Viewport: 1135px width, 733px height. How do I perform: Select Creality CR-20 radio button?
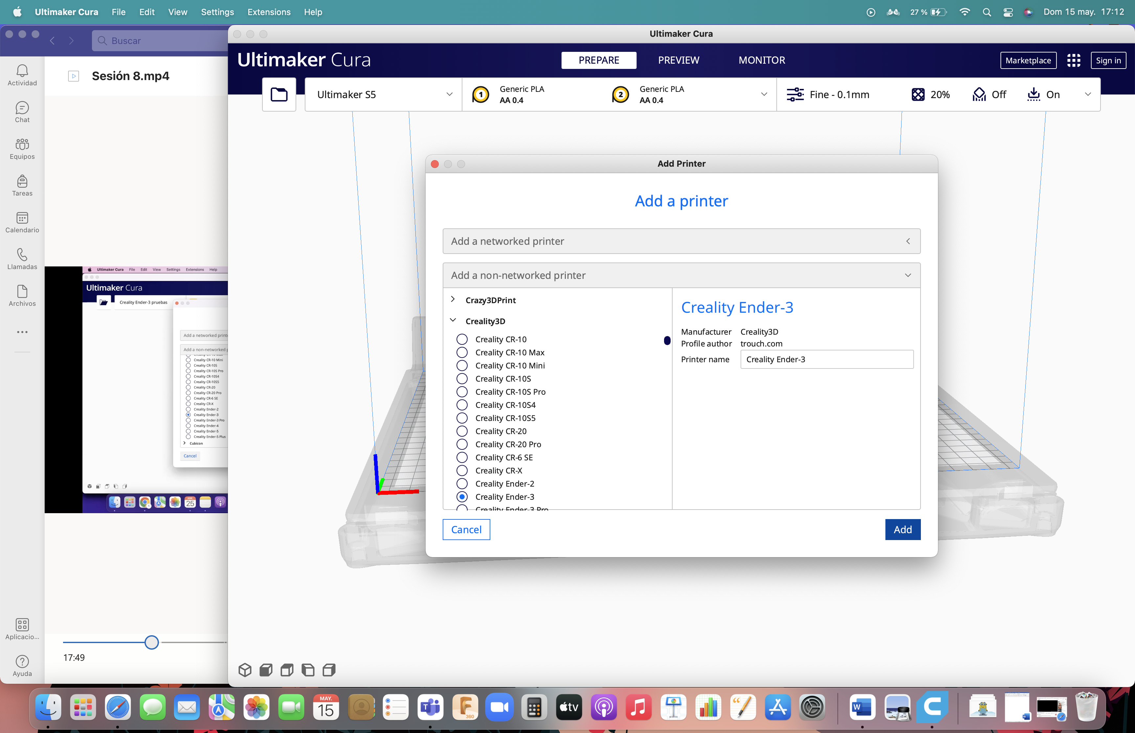tap(461, 431)
